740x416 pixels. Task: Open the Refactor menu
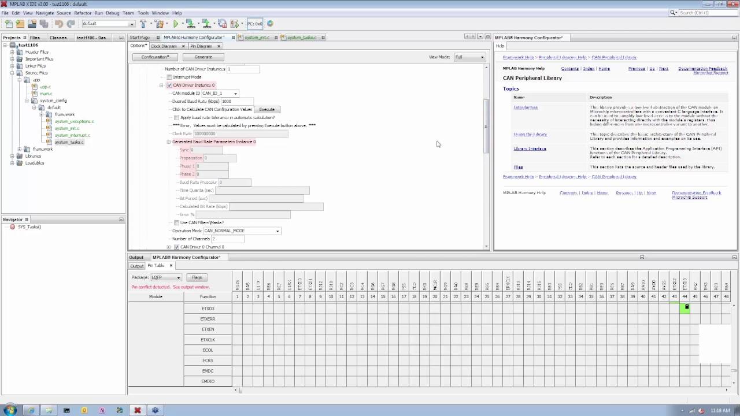coord(83,13)
